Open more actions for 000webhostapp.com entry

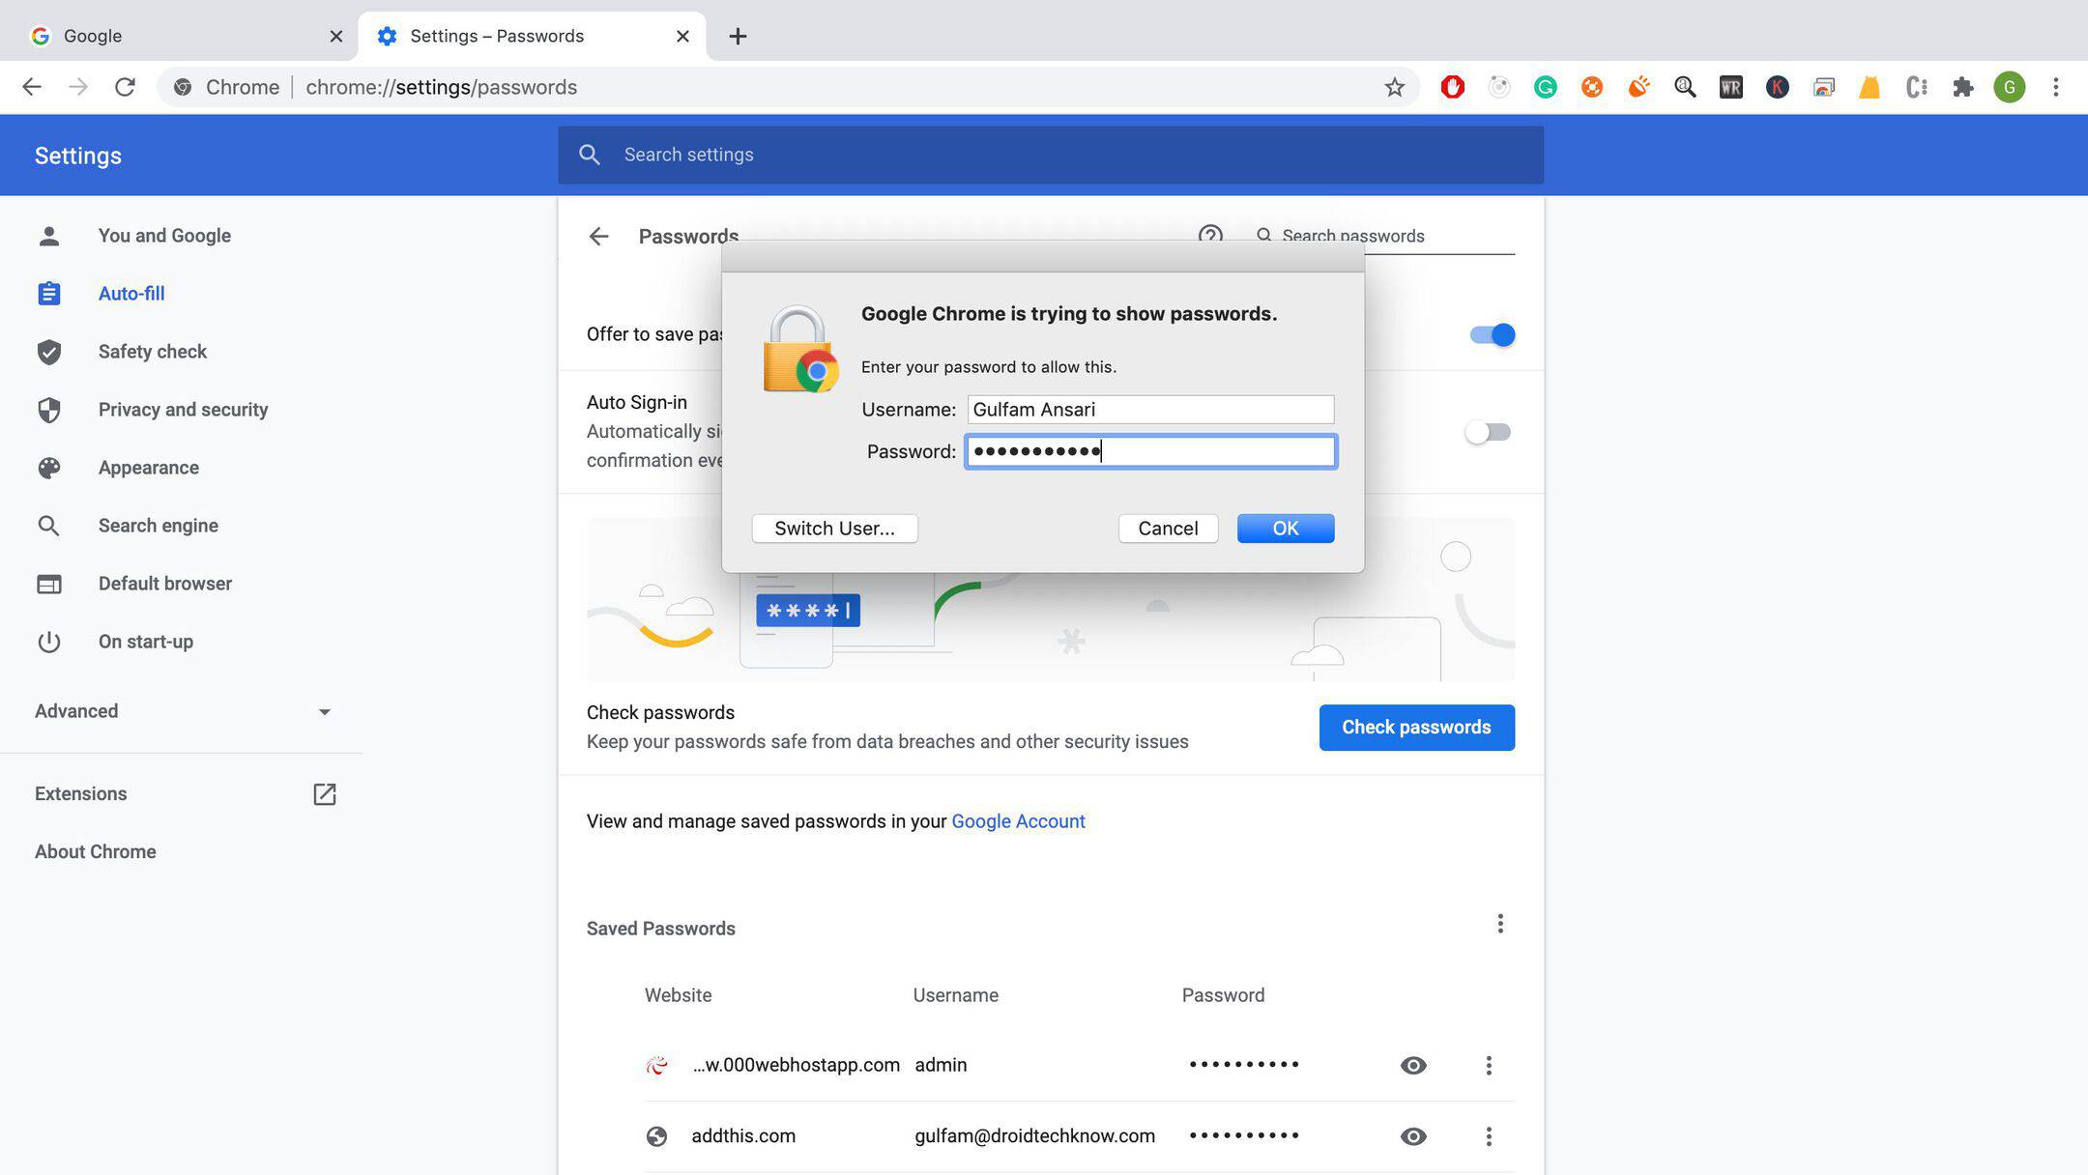(1488, 1065)
